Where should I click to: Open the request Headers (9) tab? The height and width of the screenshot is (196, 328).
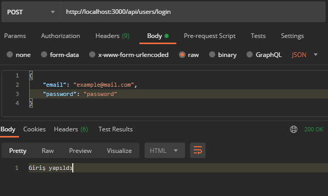112,36
